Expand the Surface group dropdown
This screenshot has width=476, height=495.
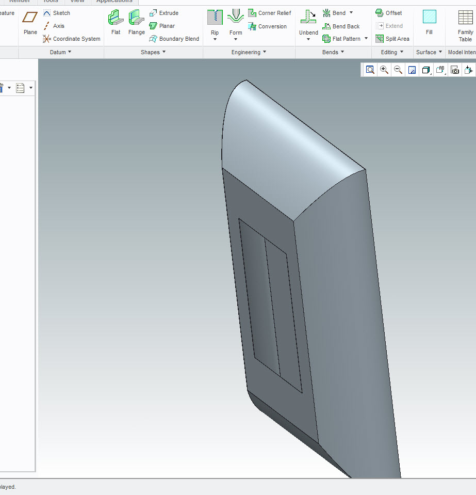pos(429,52)
